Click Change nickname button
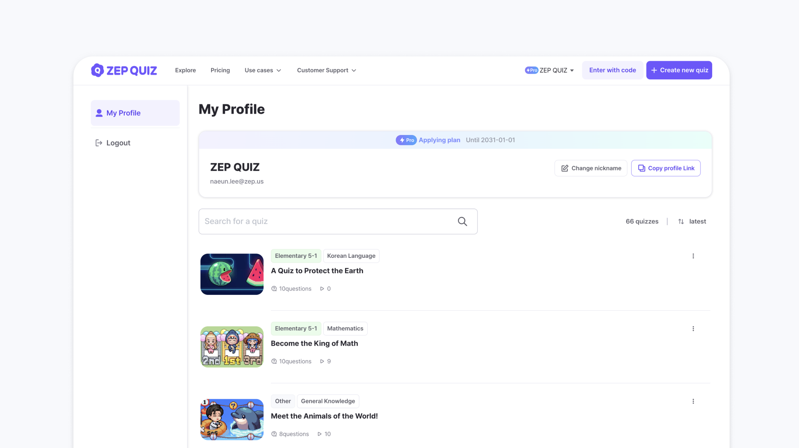 591,168
